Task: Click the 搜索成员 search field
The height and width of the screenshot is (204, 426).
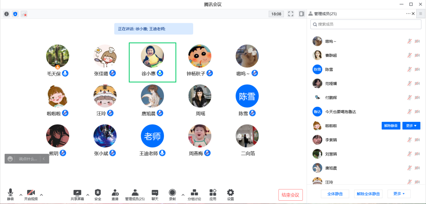Action: click(x=366, y=24)
